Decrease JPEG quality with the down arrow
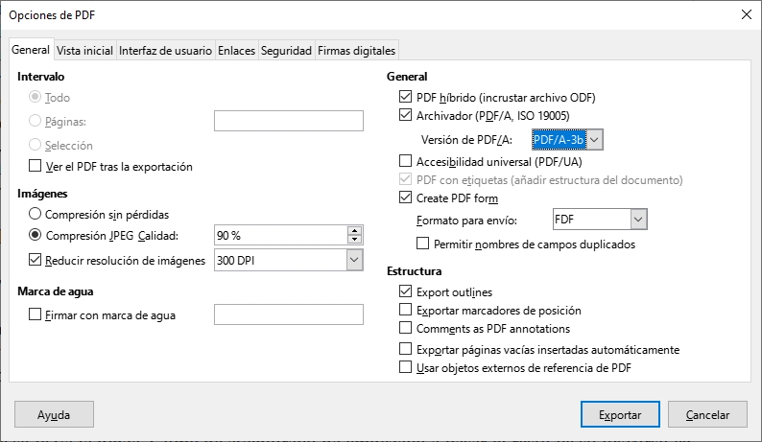This screenshot has height=442, width=762. click(355, 240)
